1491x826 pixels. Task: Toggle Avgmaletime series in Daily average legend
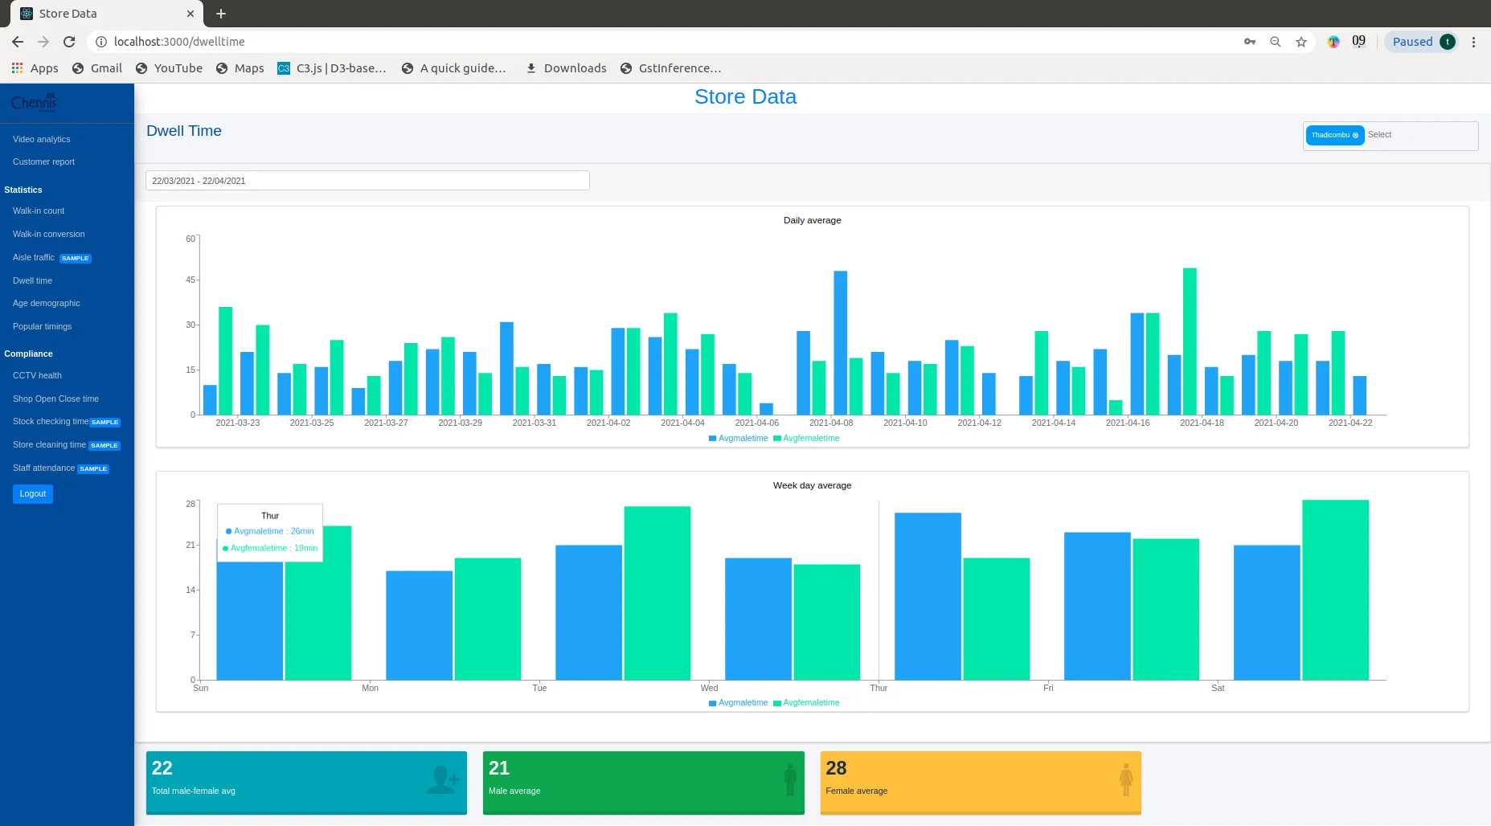click(737, 439)
